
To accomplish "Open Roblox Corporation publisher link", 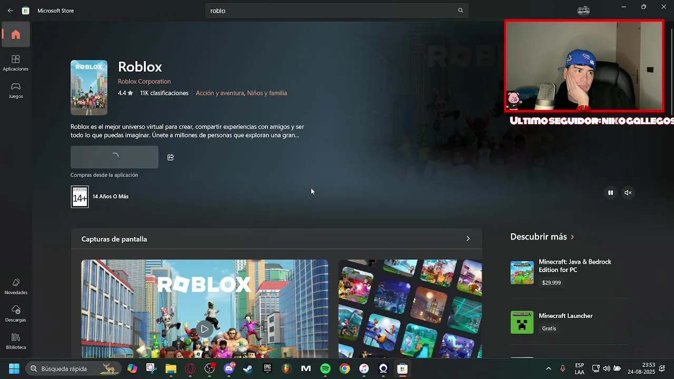I will tap(144, 82).
